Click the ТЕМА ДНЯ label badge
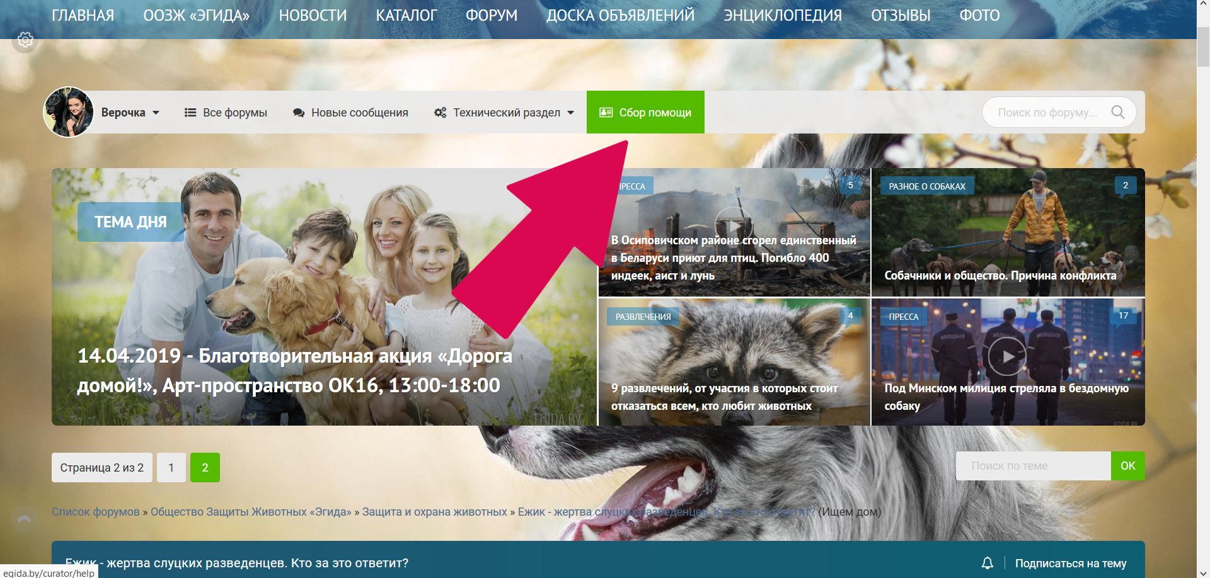Viewport: 1210px width, 578px height. click(130, 222)
